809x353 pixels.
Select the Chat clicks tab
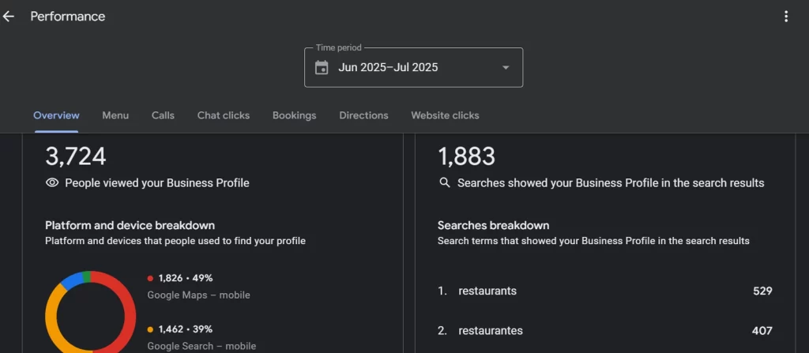pos(224,115)
